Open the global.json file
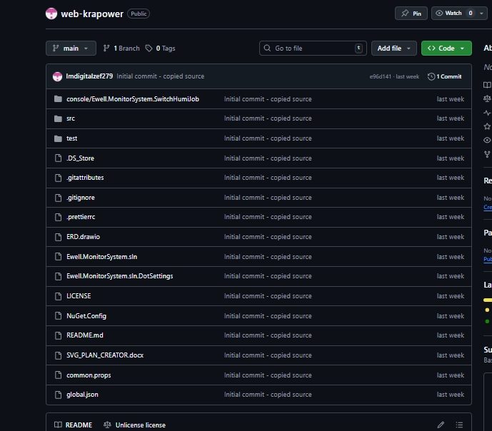 (x=82, y=395)
